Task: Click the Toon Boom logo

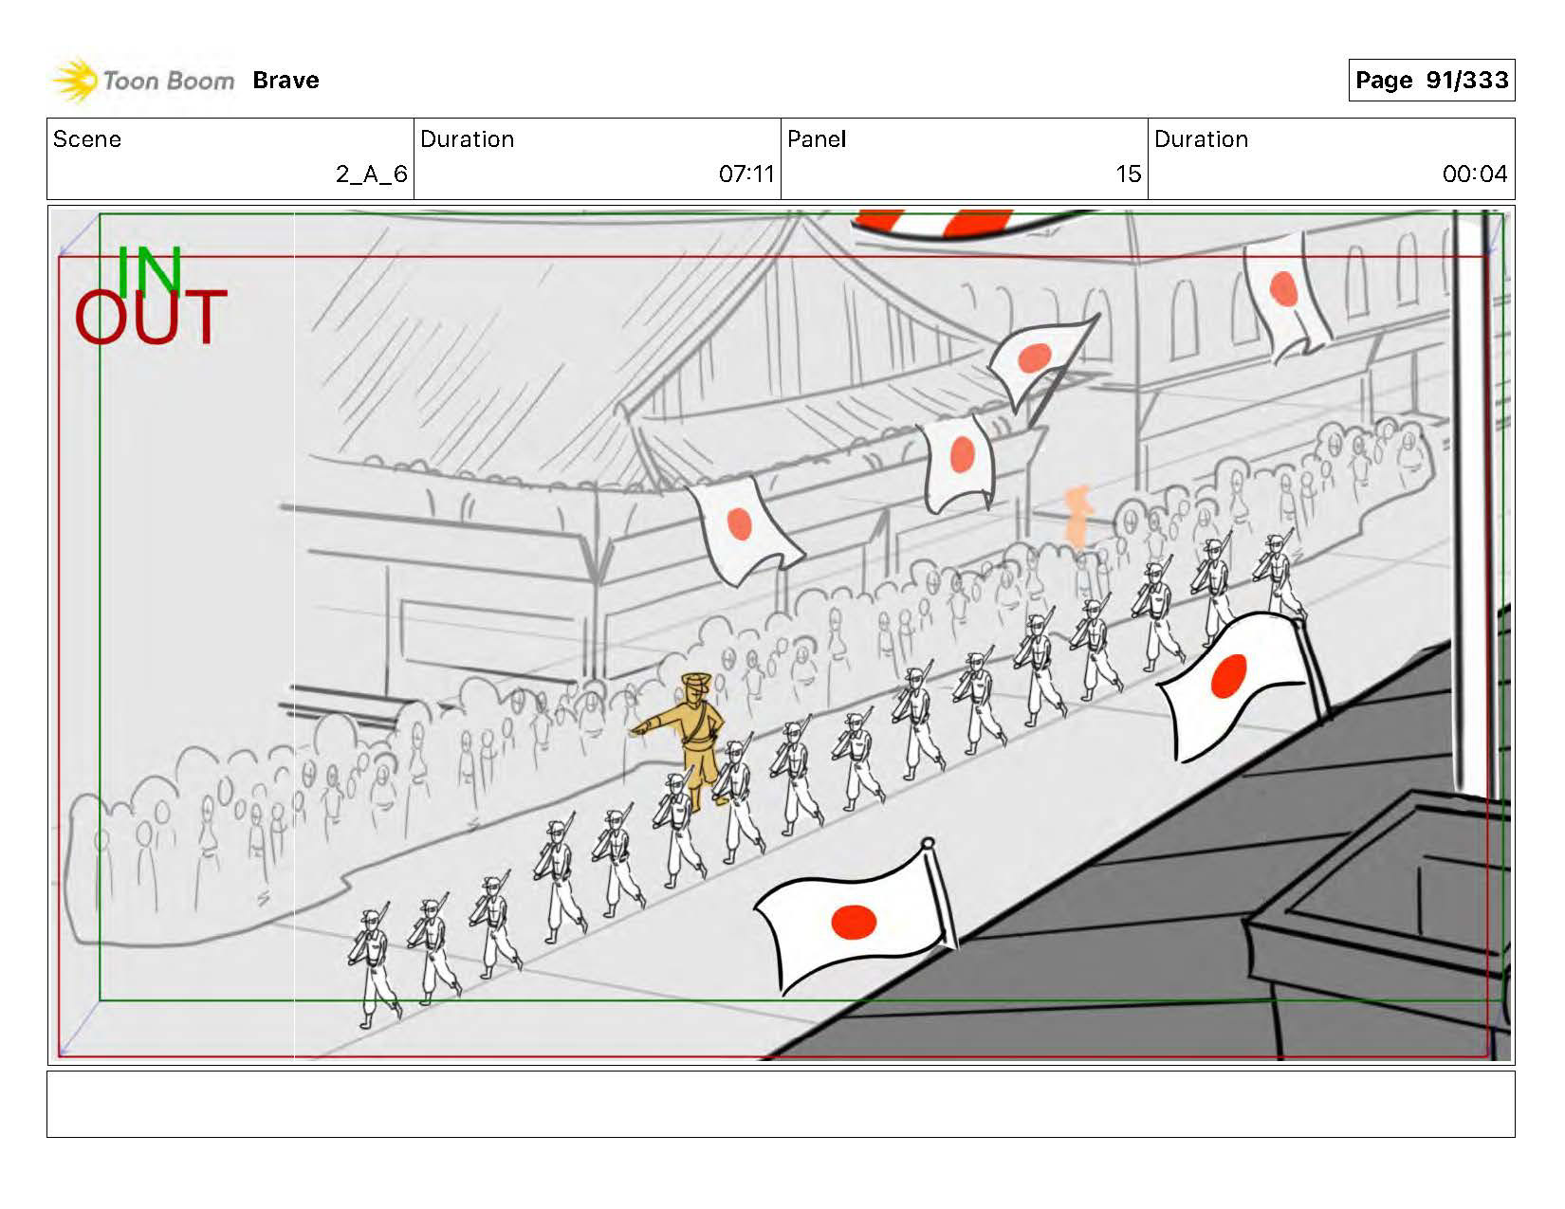Action: tap(142, 81)
